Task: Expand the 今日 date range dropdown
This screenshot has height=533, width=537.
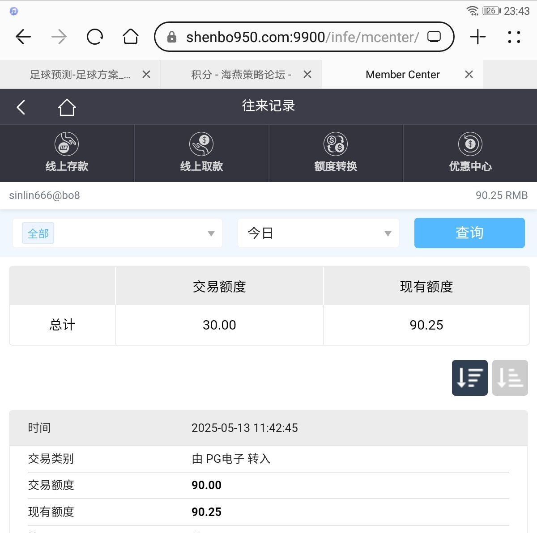Action: coord(318,233)
